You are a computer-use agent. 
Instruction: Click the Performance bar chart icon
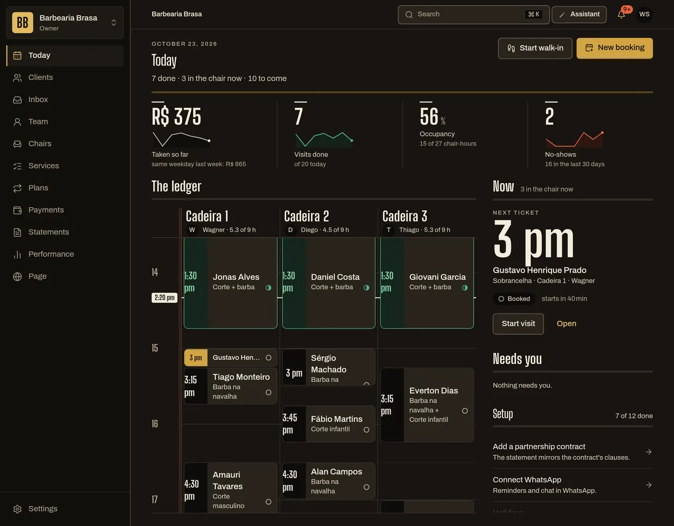click(x=17, y=254)
